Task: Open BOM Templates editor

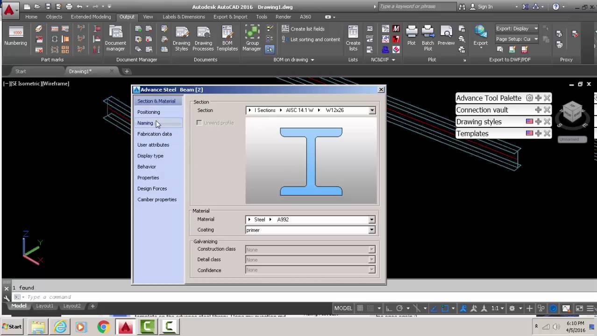Action: (x=227, y=38)
